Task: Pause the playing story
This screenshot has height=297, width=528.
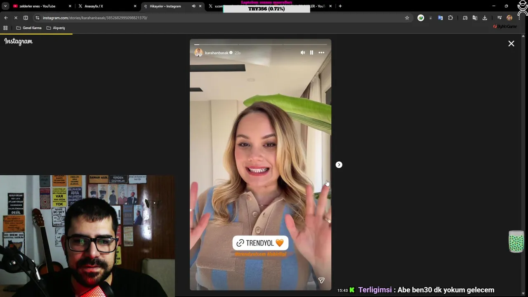Action: pyautogui.click(x=311, y=53)
